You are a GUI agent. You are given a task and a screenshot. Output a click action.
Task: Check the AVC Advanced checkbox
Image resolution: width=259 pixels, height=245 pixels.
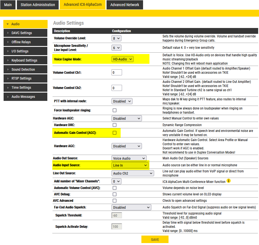[x=115, y=200]
